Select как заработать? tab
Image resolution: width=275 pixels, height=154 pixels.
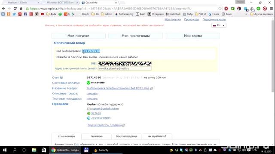point(157,136)
